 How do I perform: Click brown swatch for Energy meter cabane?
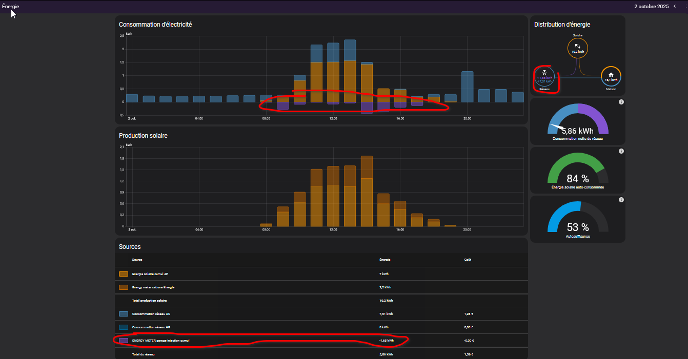124,287
